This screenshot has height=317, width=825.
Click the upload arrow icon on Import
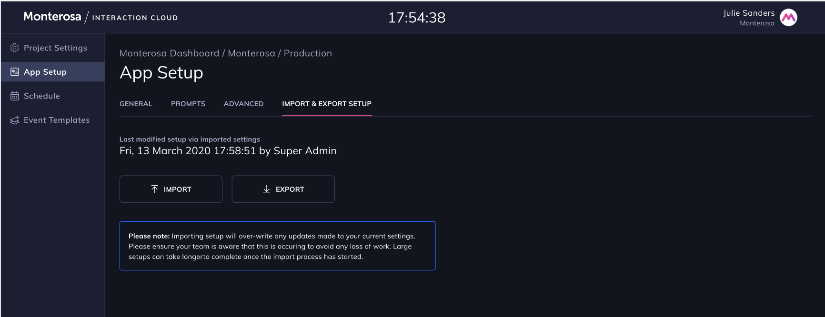[x=155, y=189]
